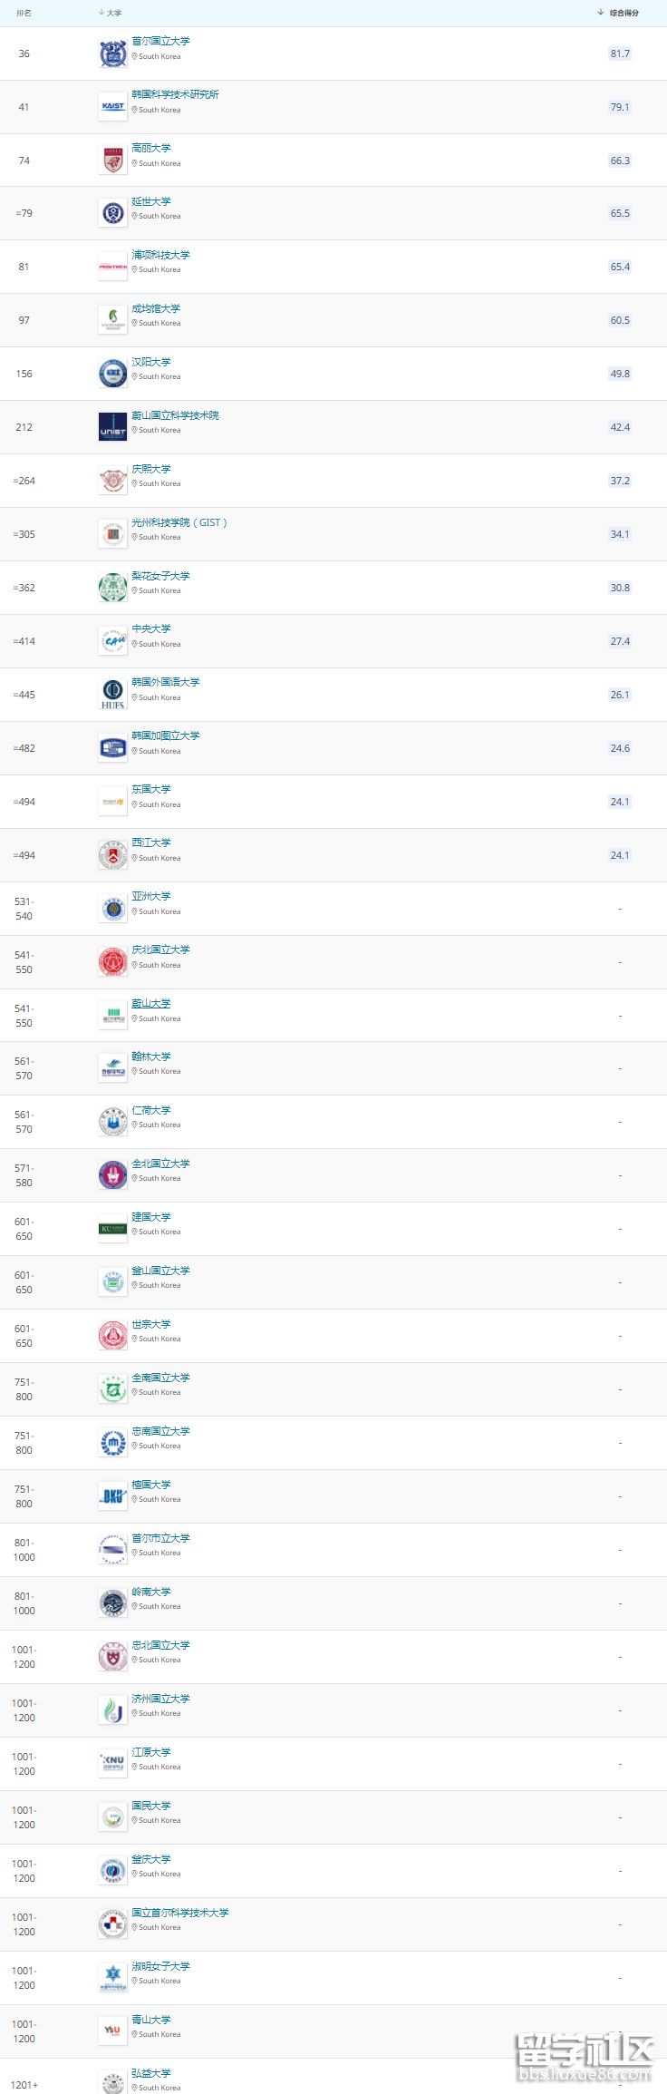Click the score 81.7 link

619,54
